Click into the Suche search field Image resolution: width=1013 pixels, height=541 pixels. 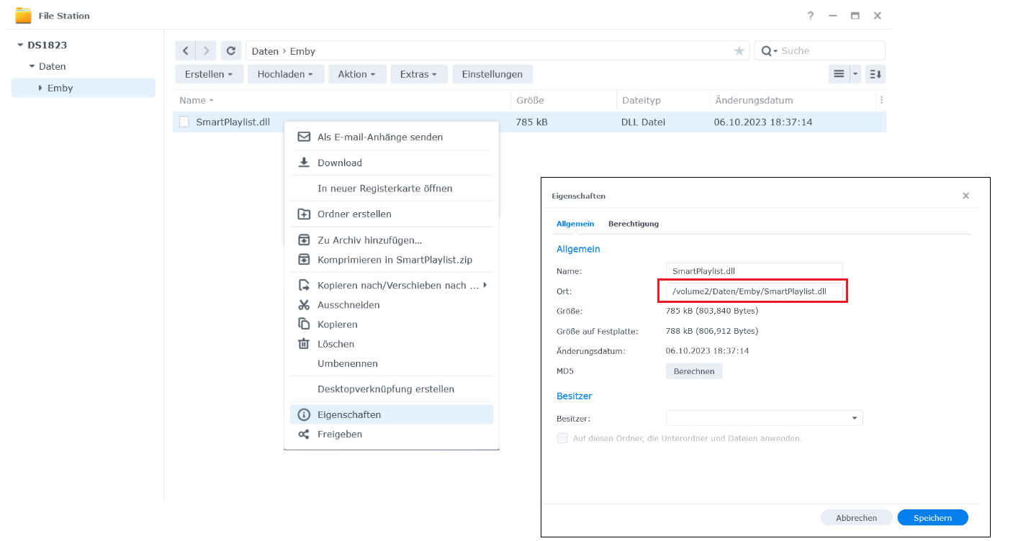[x=828, y=51]
